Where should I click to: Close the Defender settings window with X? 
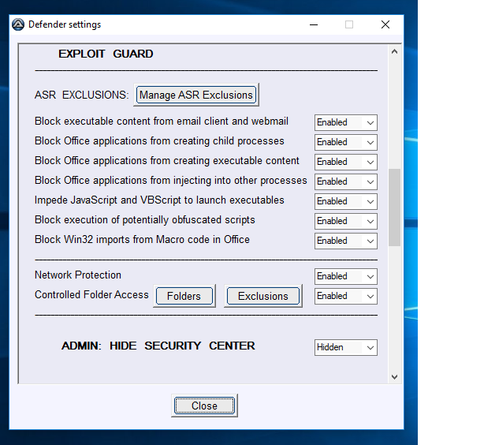[x=385, y=24]
